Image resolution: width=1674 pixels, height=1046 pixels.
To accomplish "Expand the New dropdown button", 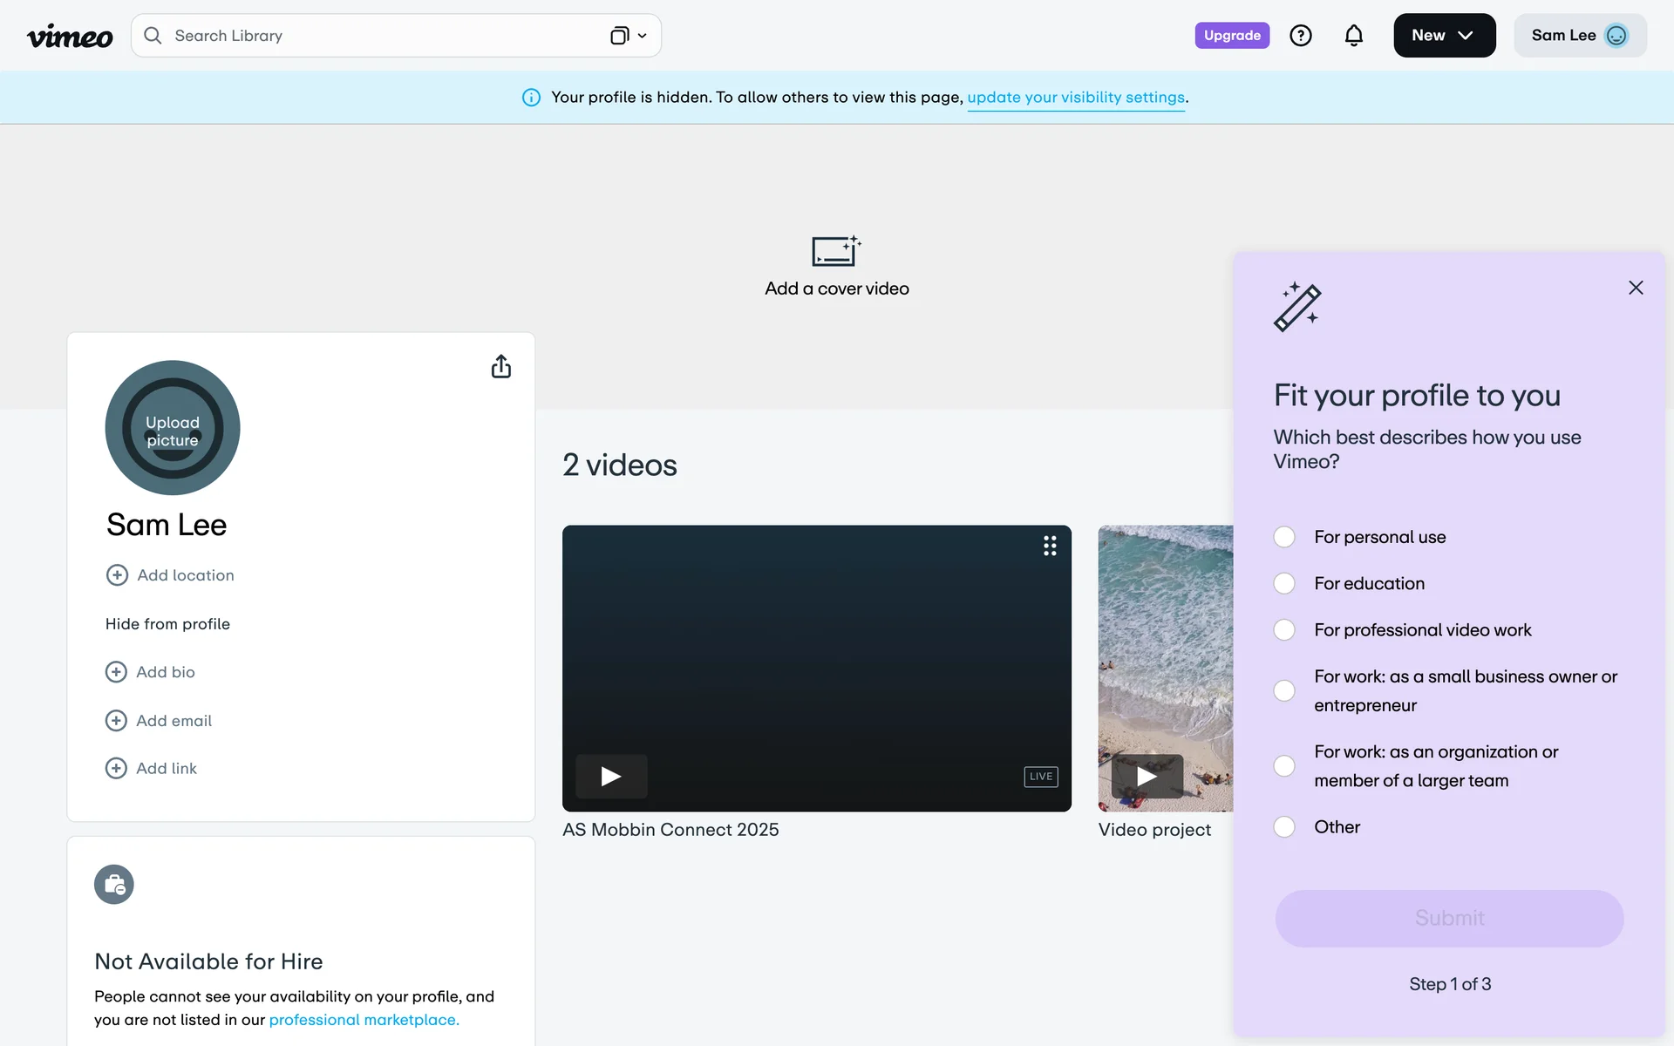I will tap(1444, 36).
